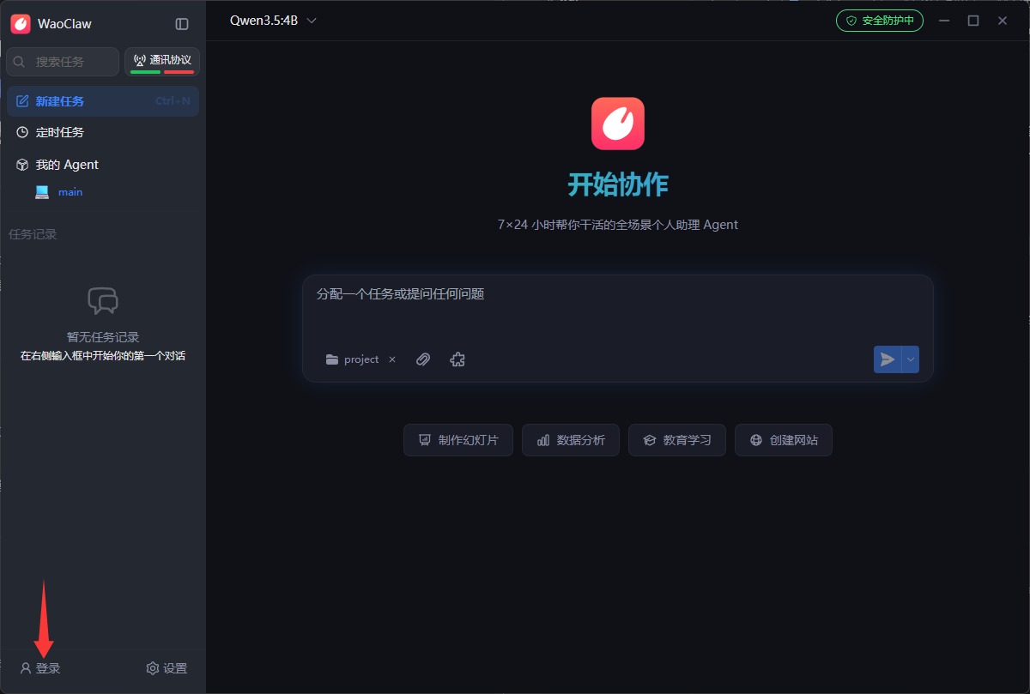Viewport: 1030px width, 694px height.
Task: Select the main agent entry
Action: pos(70,192)
